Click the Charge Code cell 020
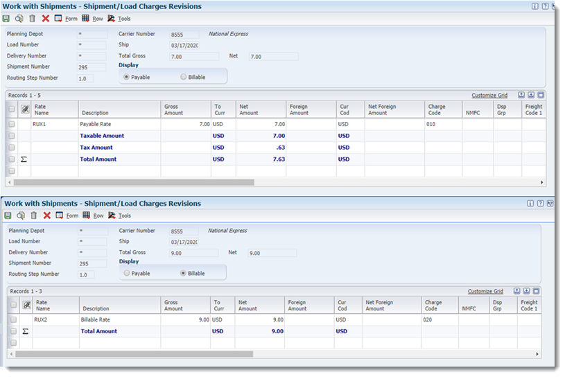The image size is (565, 377). [440, 319]
